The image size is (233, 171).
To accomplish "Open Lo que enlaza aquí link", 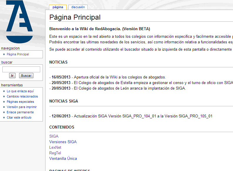I will point(20,91).
